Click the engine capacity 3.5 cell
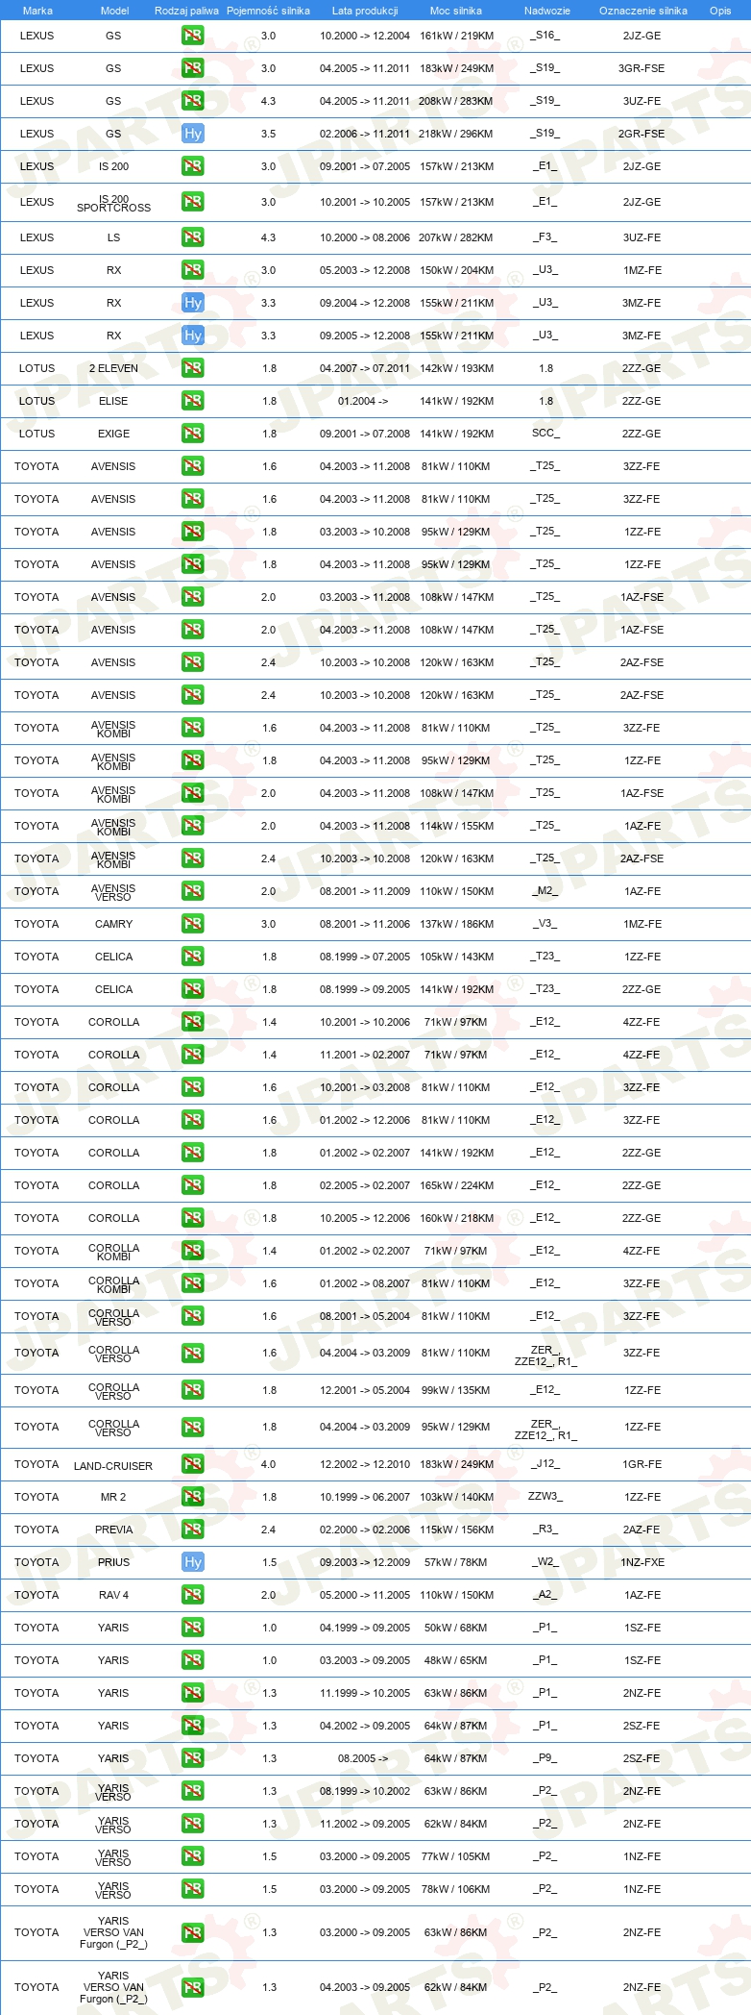The image size is (751, 2015). pos(268,134)
